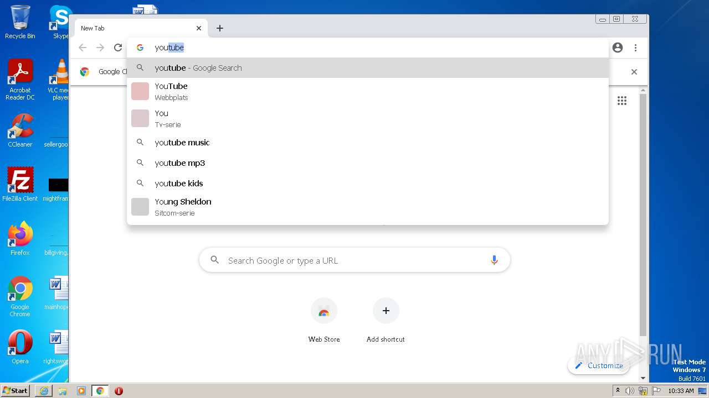Open the Chrome three-dot menu
The width and height of the screenshot is (709, 398).
pos(635,48)
